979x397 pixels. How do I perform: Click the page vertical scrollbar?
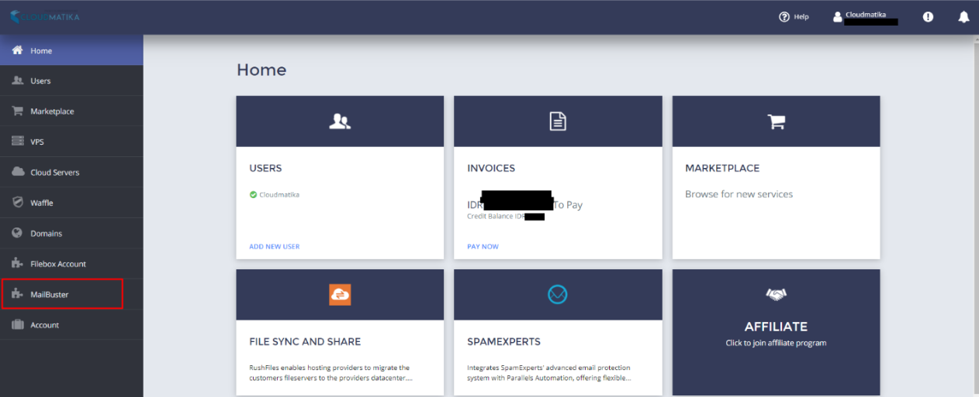[976, 216]
